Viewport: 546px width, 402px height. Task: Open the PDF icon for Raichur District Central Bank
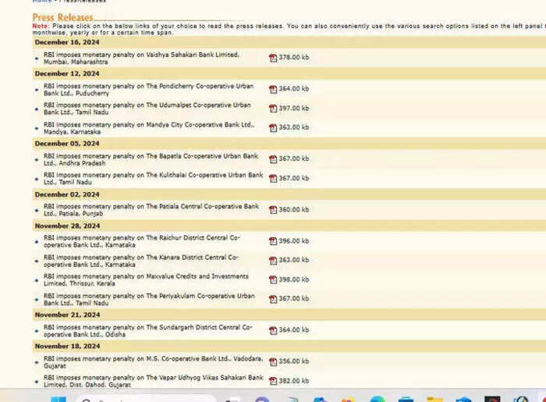click(x=273, y=241)
